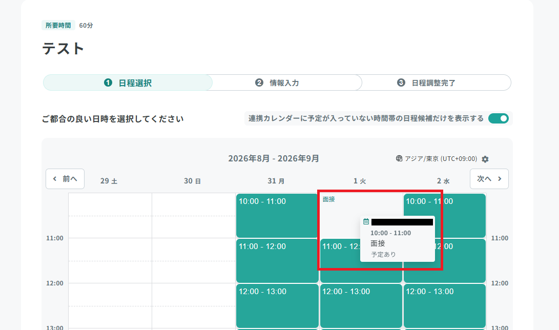This screenshot has height=330, width=559.
Task: Click the calendar icon in the popup
Action: 366,222
